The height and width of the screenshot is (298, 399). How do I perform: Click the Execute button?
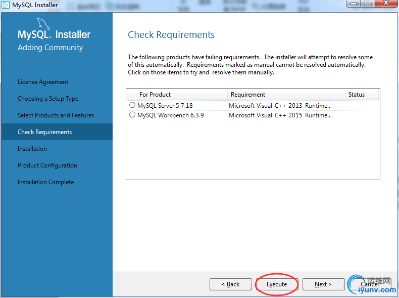[x=277, y=284]
